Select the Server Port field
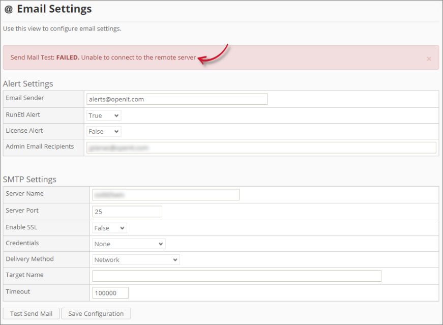443x325 pixels. coord(127,211)
